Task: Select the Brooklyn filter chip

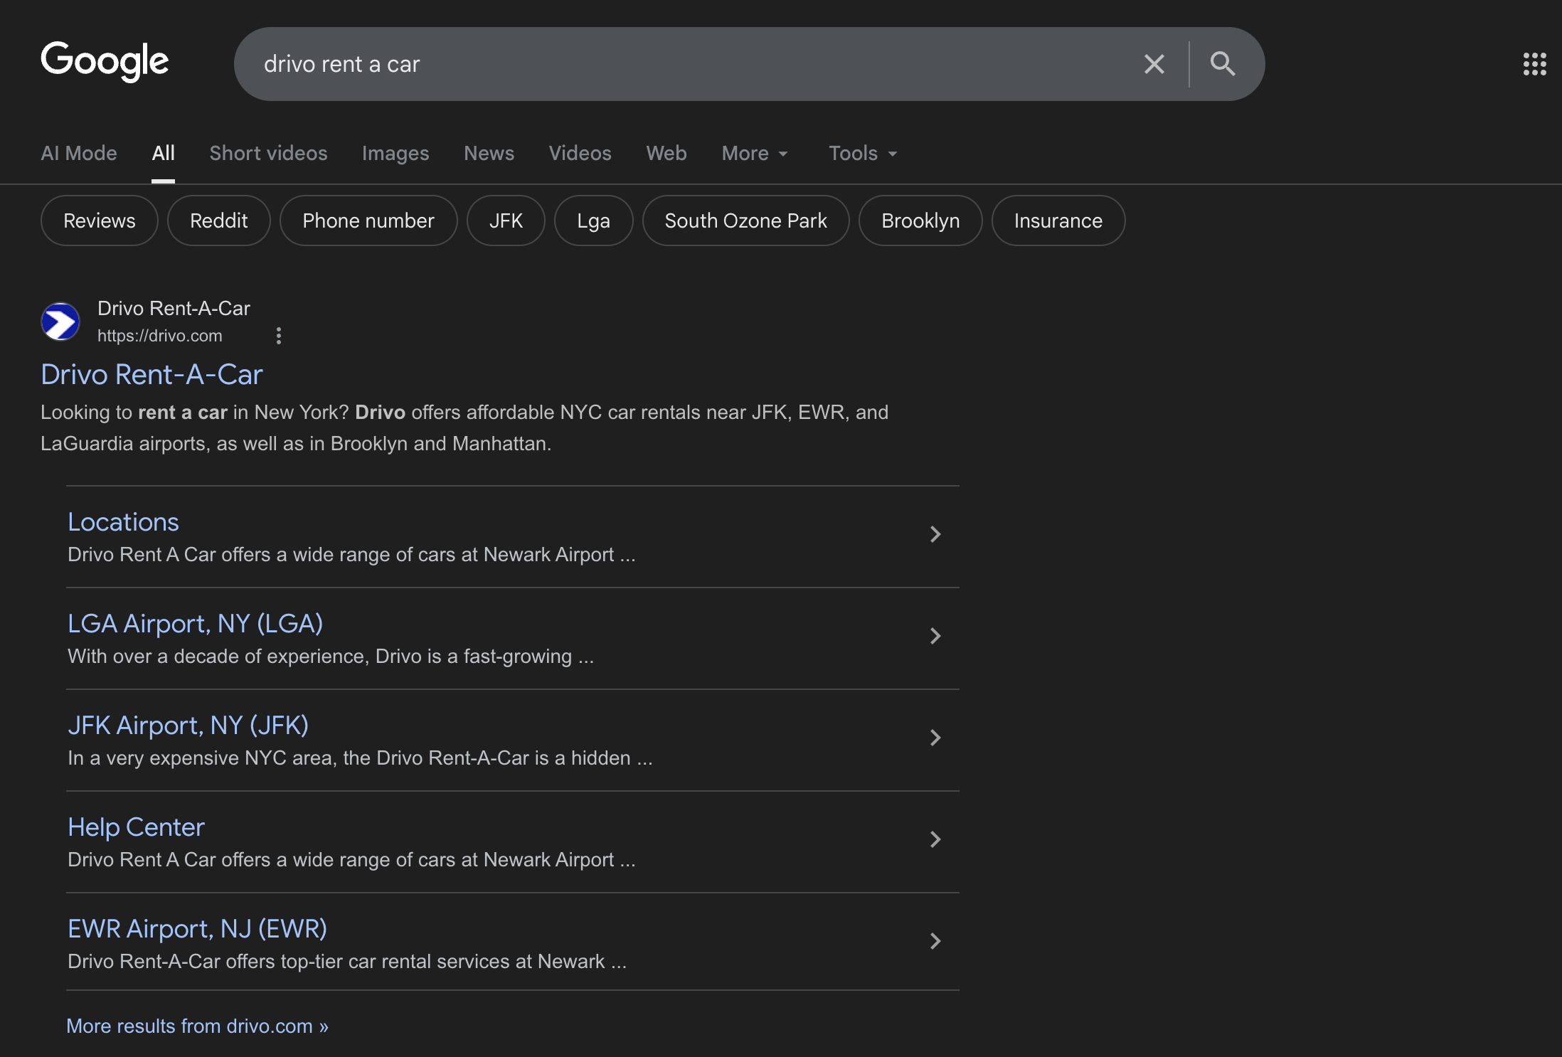Action: coord(920,221)
